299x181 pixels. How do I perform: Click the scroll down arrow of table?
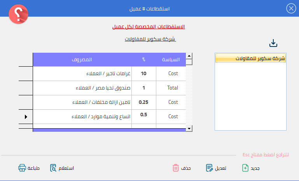point(189,128)
